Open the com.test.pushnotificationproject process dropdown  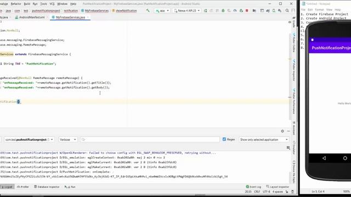(29, 140)
